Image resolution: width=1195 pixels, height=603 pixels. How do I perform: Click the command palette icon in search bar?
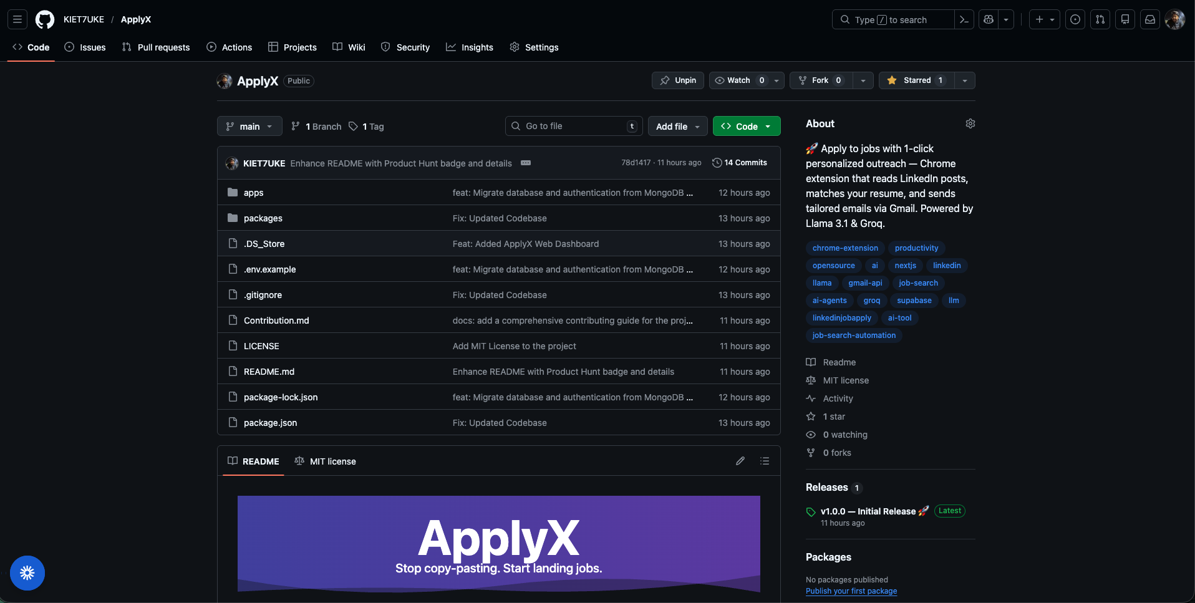pos(964,19)
